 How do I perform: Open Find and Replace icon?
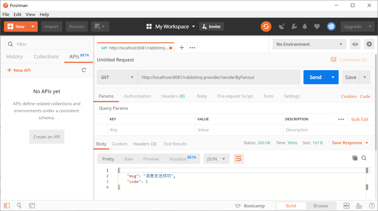19,206
